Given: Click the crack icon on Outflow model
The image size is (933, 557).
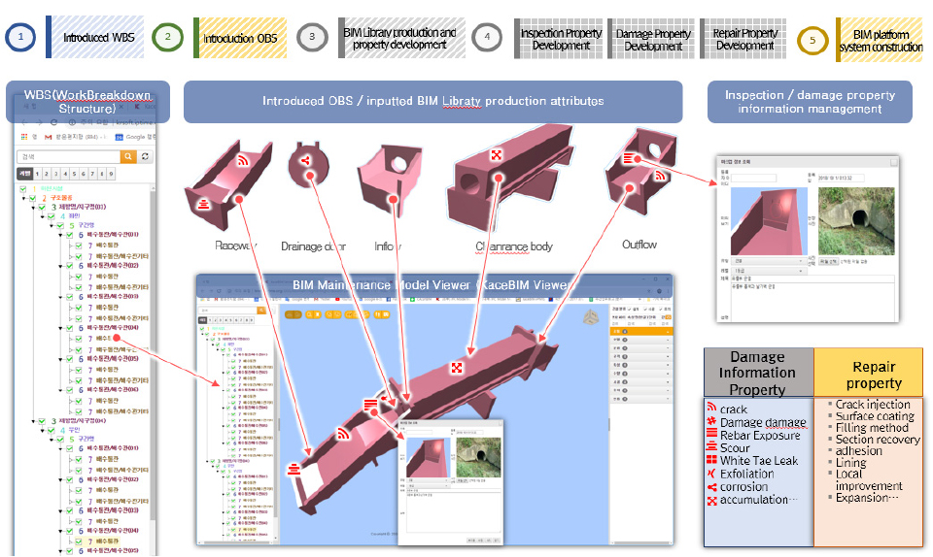Looking at the screenshot, I should click(x=661, y=176).
